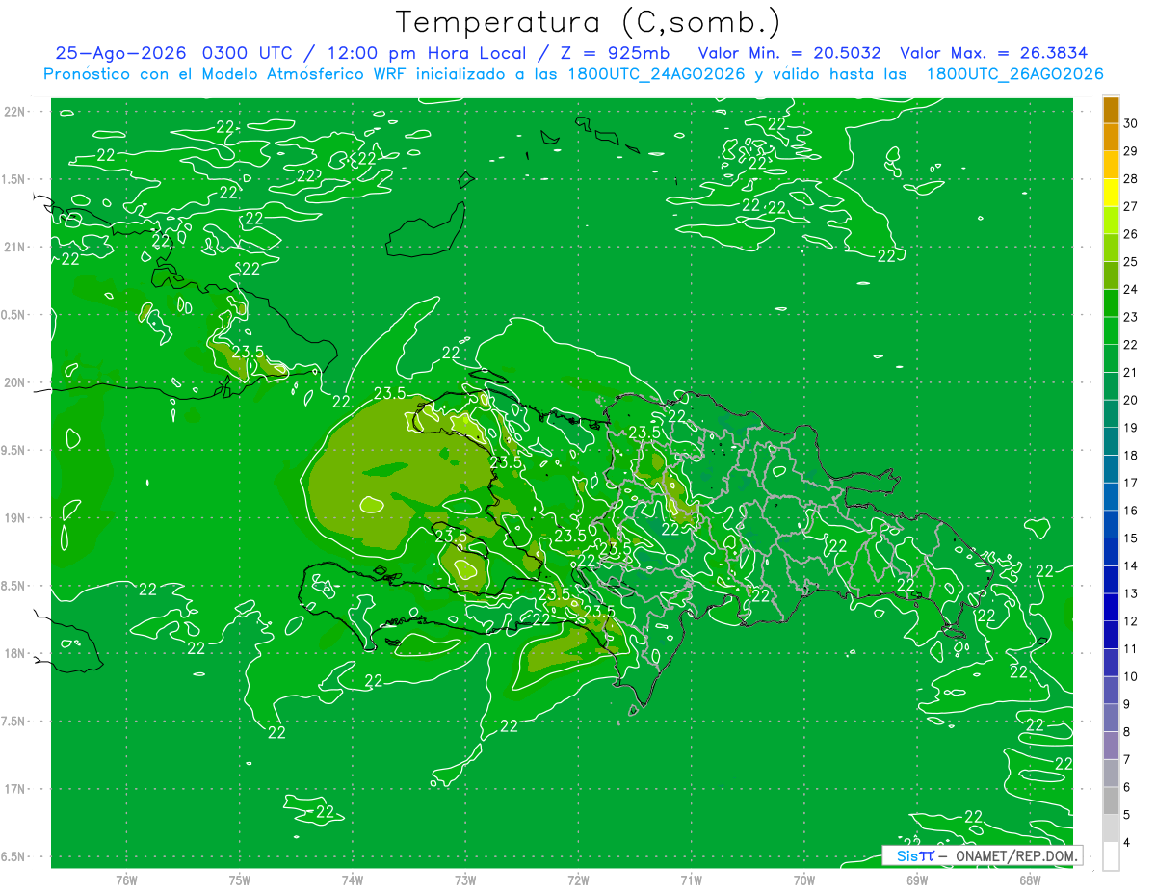The image size is (1156, 893).
Task: Click the '70W' longitude axis label
Action: [803, 880]
